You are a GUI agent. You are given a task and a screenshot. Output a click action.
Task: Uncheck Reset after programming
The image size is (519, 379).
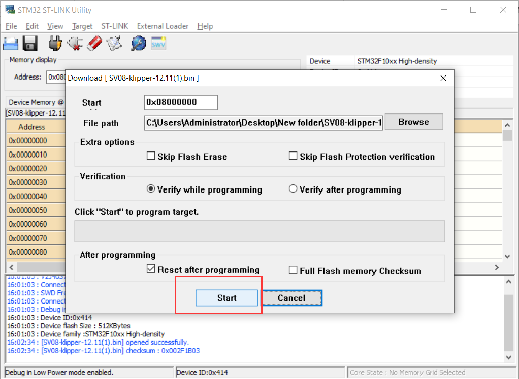pyautogui.click(x=151, y=270)
